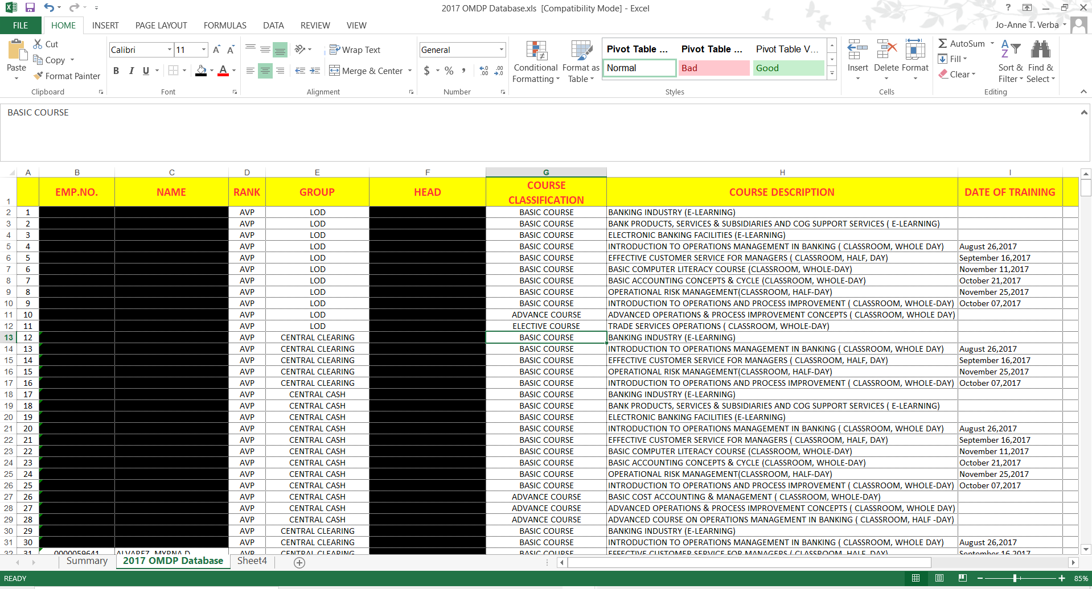Undo the last action
1092x589 pixels.
[49, 8]
